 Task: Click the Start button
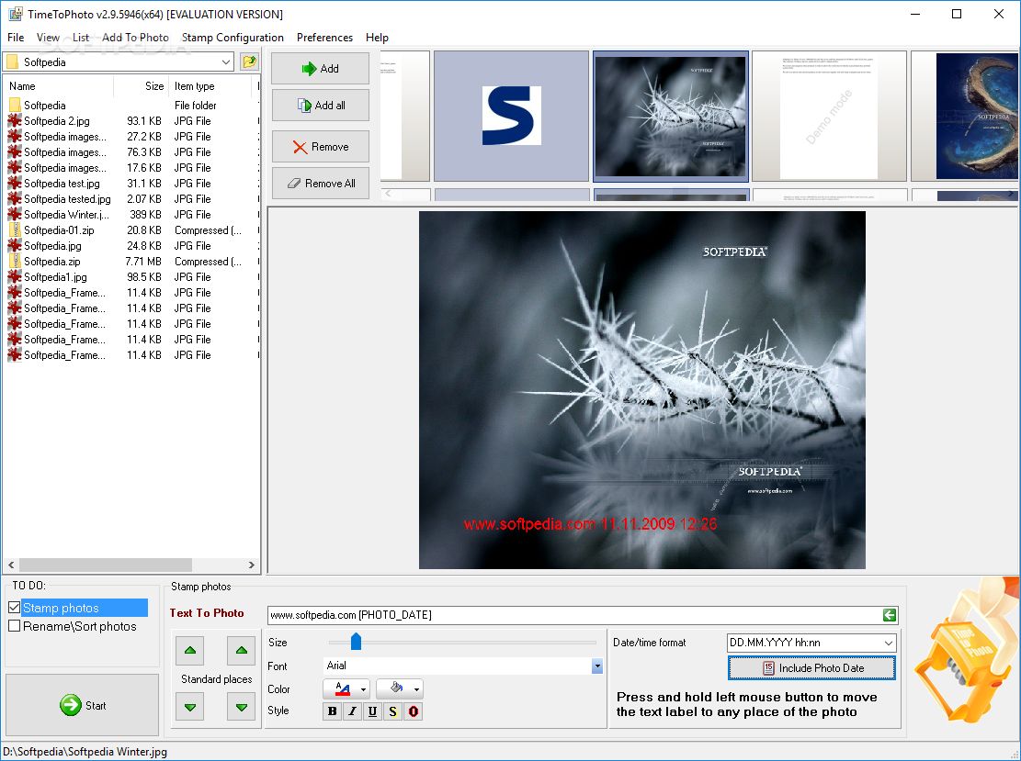[82, 705]
